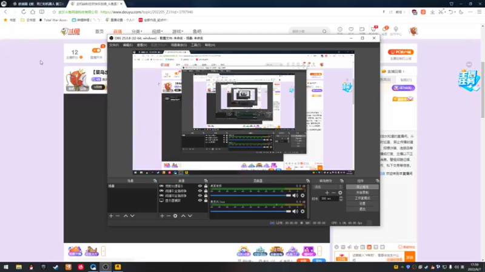485x272 pixels.
Task: Remove the selected source in OBS
Action: [x=169, y=216]
